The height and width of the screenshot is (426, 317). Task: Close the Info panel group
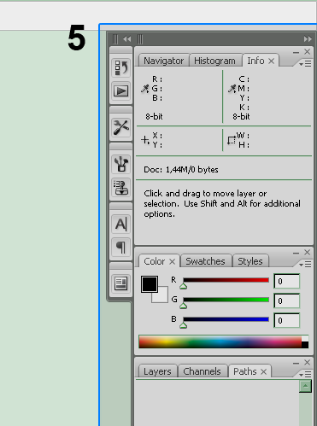[307, 51]
